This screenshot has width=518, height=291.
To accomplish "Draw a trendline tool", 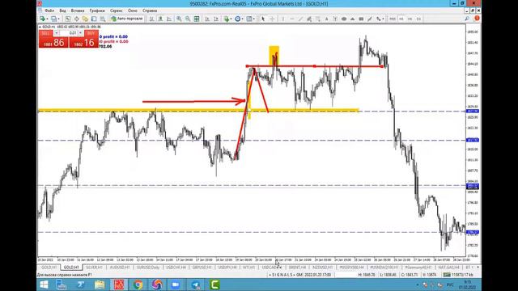I will 300,19.
